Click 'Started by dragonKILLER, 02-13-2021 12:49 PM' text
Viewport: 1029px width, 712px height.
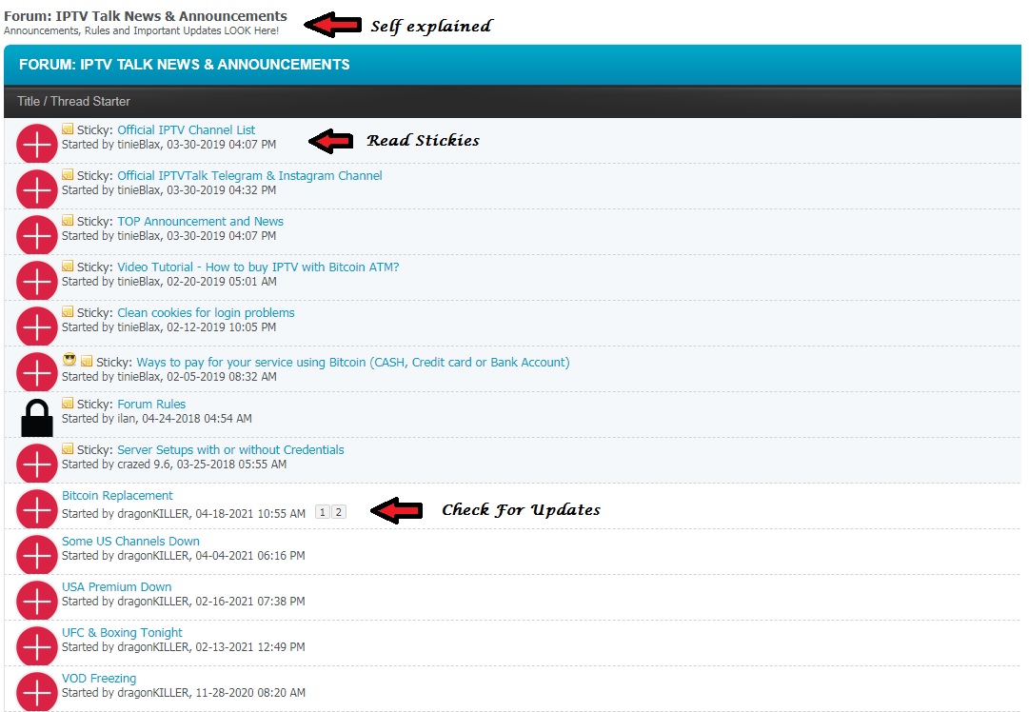coord(184,647)
